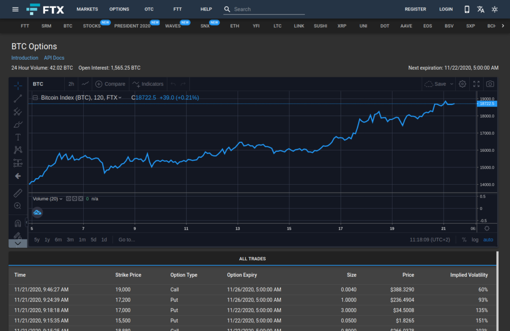510x331 pixels.
Task: Select the ETH ticker tab
Action: (x=235, y=26)
